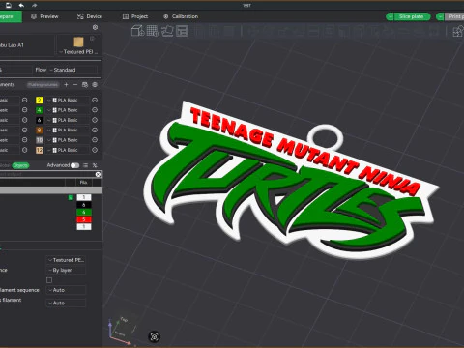Click the compare presets icon beside Advanced
464x348 pixels.
(85, 165)
